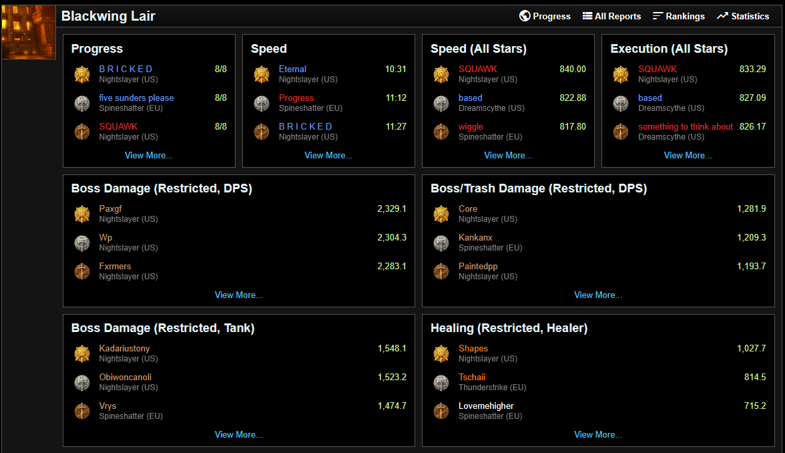This screenshot has height=453, width=785.
Task: Open View More in Progress panel
Action: coord(149,155)
